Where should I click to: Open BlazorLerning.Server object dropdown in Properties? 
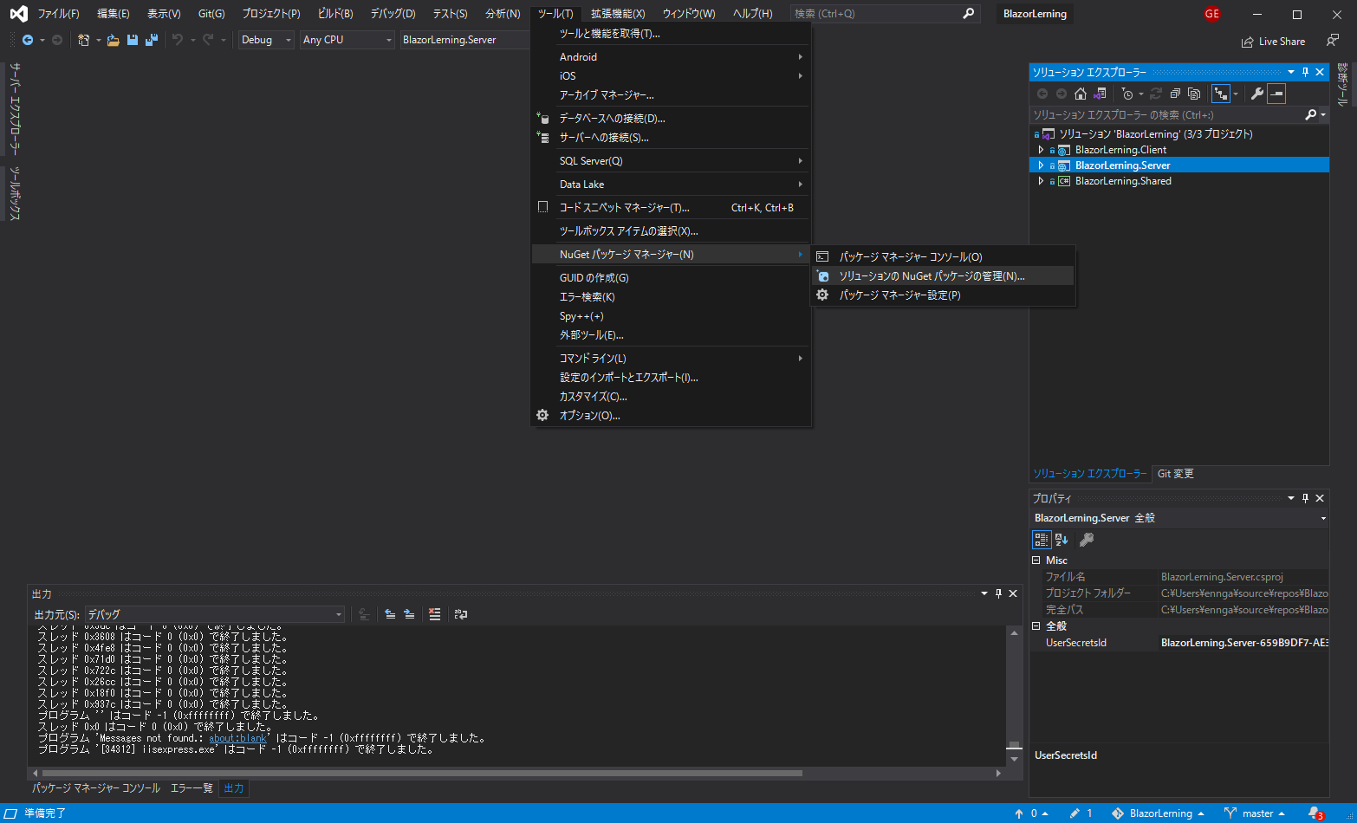(1179, 518)
